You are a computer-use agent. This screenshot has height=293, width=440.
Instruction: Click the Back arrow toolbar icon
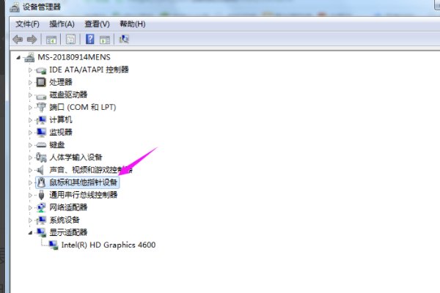pos(18,39)
